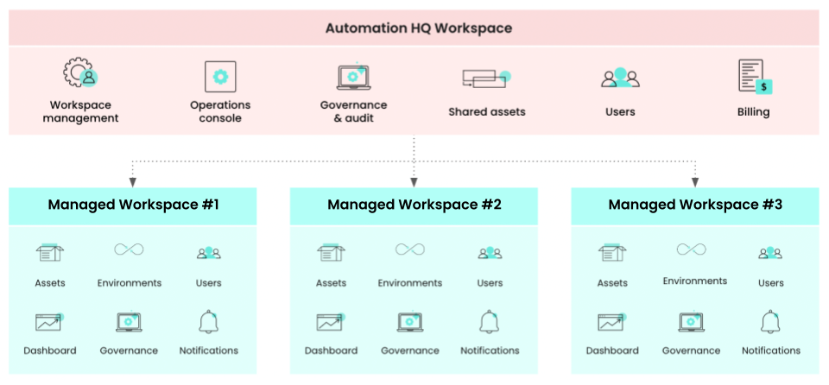
Task: Open Assets icon in Managed Workspace #1
Action: [x=50, y=253]
